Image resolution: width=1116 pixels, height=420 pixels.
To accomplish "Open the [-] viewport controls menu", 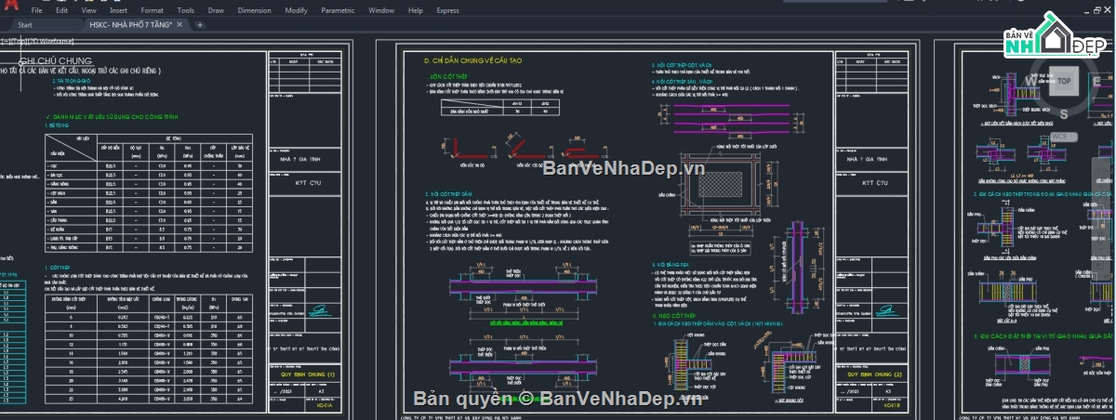I will [4, 41].
